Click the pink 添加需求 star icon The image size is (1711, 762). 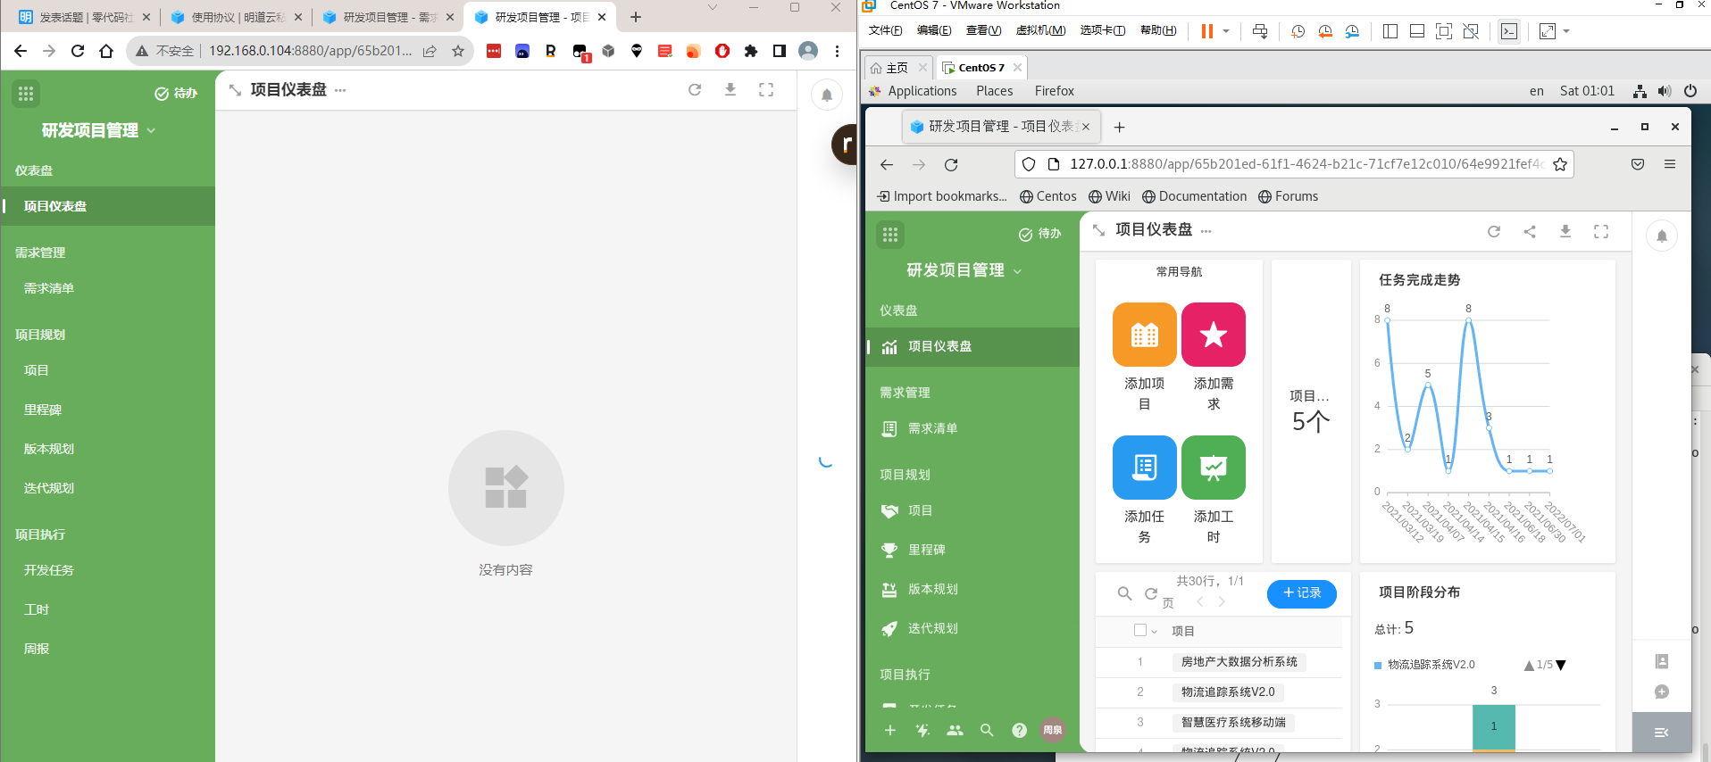click(x=1213, y=335)
